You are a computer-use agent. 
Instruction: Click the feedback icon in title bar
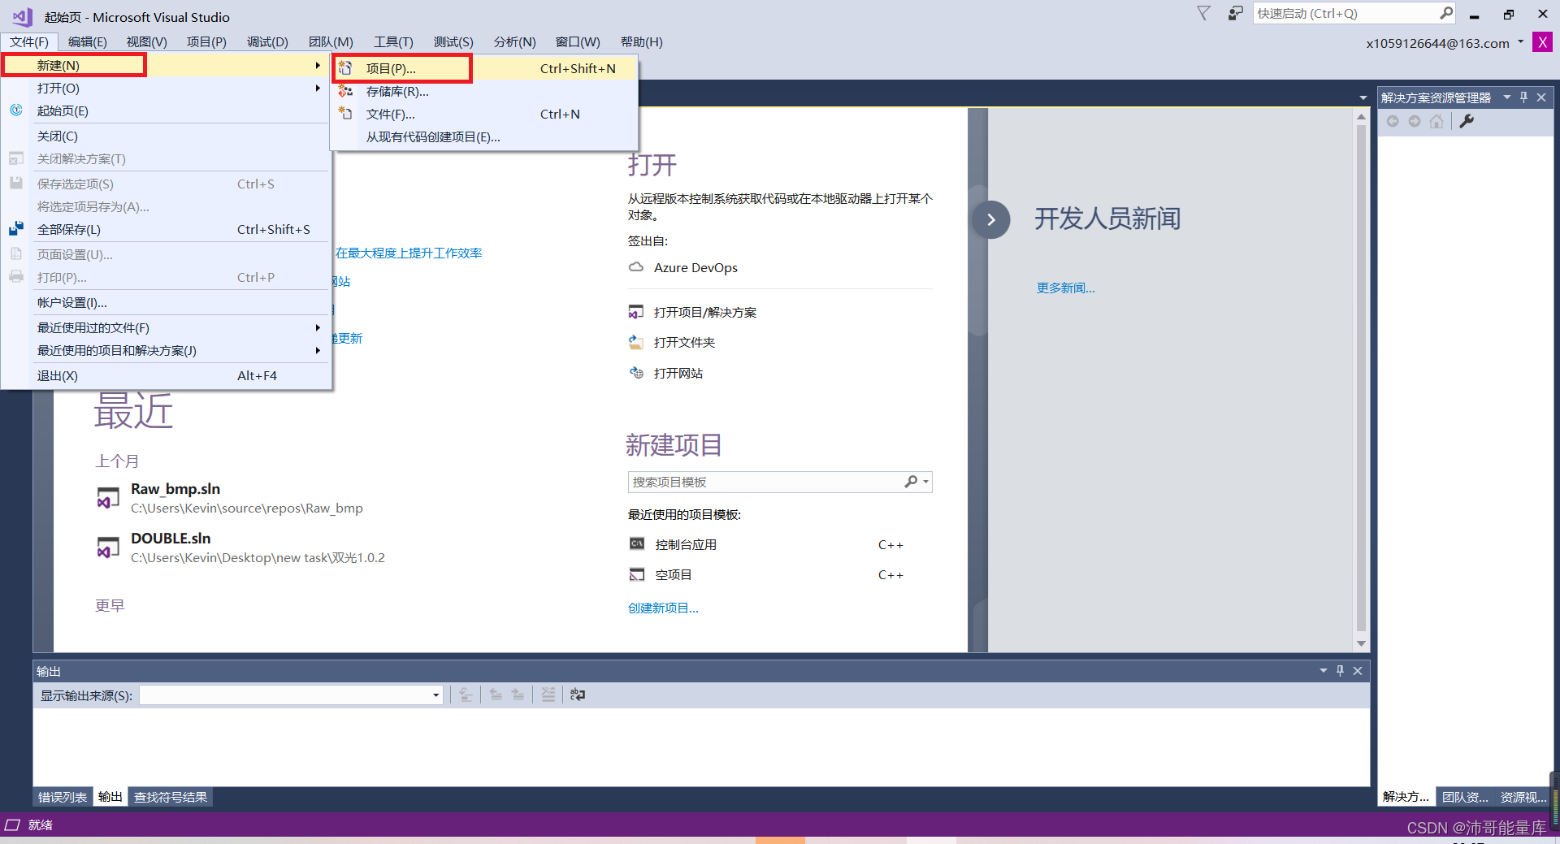(1236, 13)
